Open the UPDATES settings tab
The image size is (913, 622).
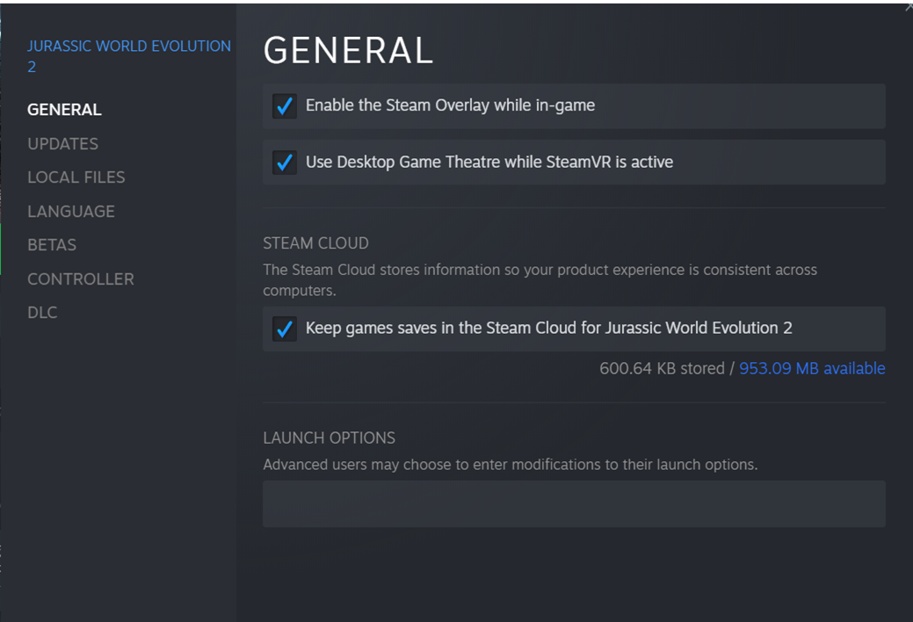[x=62, y=143]
